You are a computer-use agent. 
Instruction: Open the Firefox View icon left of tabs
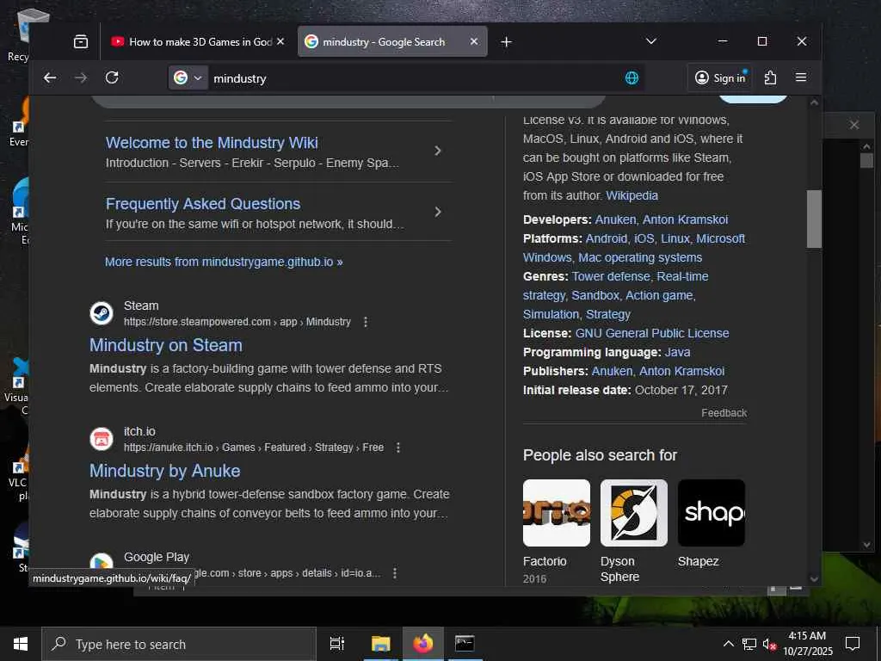81,41
